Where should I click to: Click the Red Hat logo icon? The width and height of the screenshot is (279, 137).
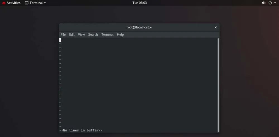[4, 3]
